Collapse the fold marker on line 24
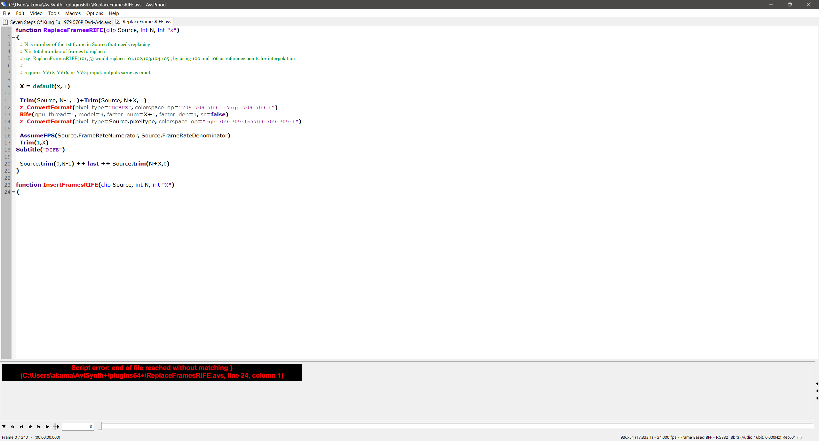819x441 pixels. pyautogui.click(x=13, y=192)
